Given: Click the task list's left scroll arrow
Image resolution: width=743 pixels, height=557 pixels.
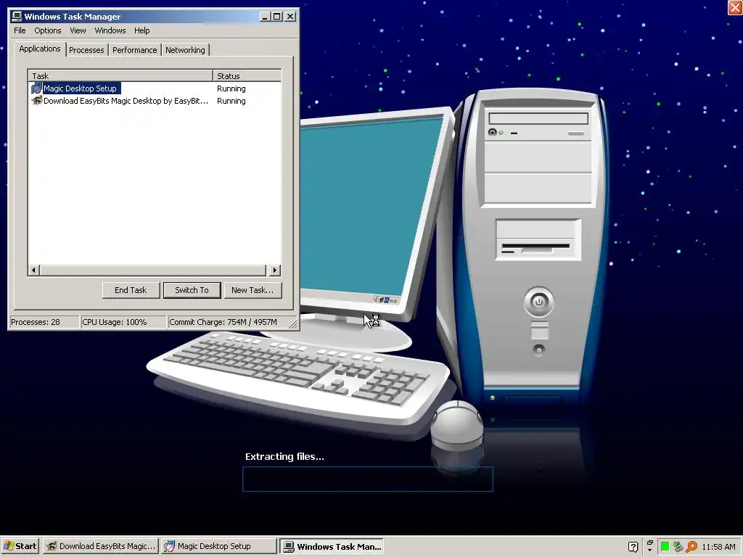Looking at the screenshot, I should pos(33,271).
